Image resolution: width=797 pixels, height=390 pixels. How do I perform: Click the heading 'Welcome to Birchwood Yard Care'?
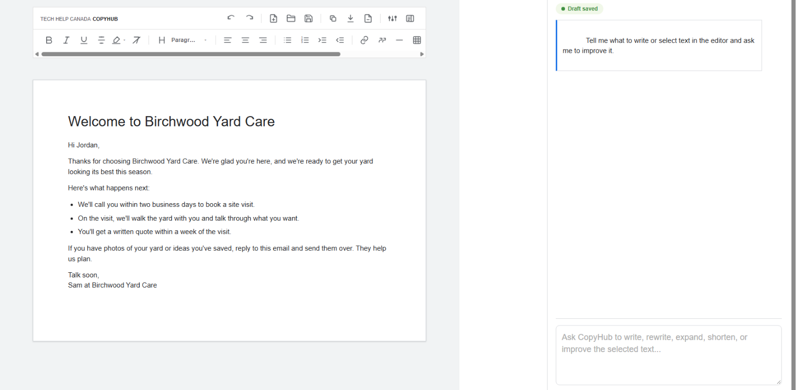(x=171, y=121)
